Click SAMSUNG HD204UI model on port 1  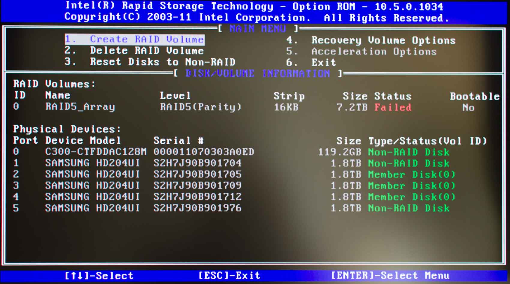[92, 163]
